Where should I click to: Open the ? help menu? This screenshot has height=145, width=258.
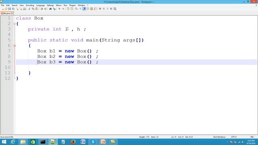tap(87, 5)
